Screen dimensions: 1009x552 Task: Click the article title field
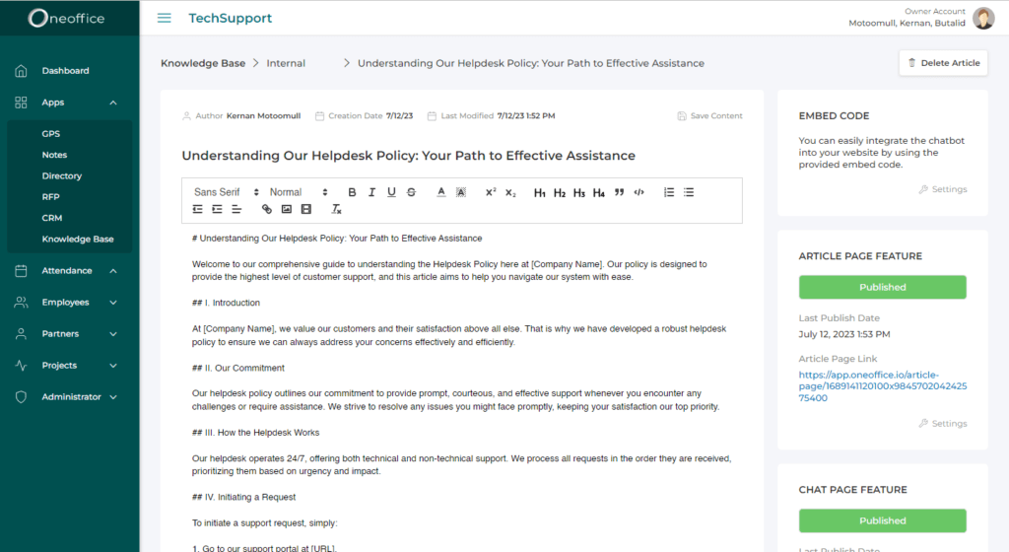pos(409,156)
